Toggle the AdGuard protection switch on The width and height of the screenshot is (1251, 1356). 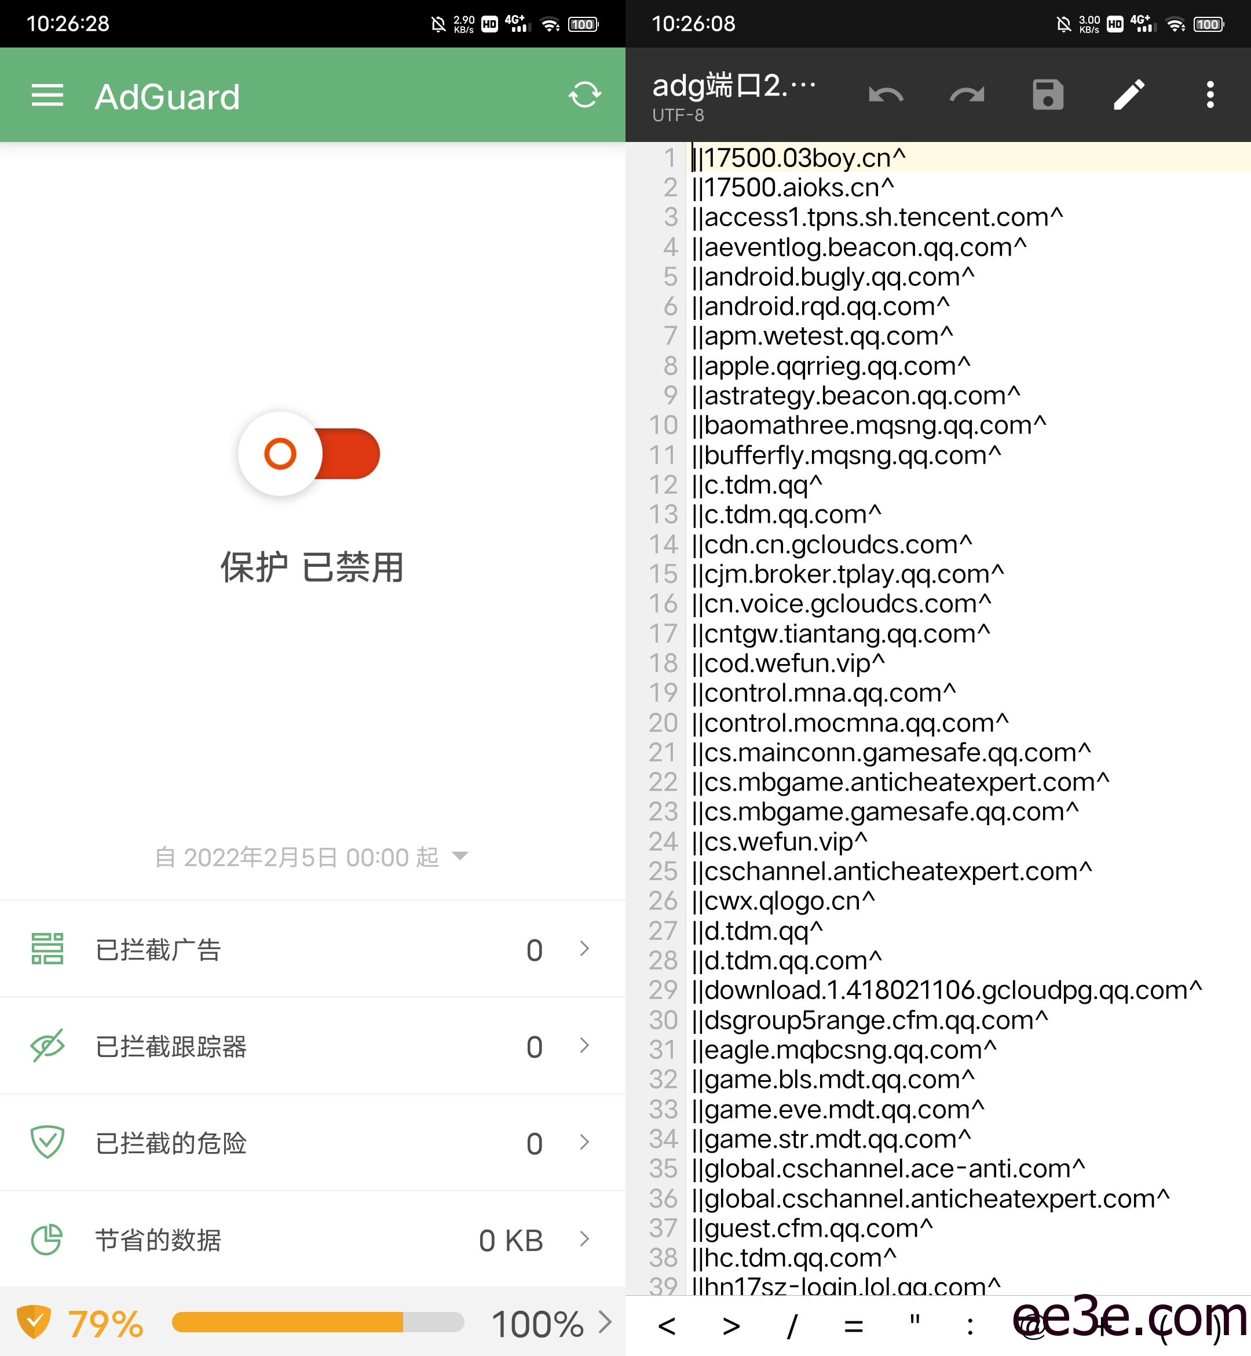pyautogui.click(x=309, y=453)
